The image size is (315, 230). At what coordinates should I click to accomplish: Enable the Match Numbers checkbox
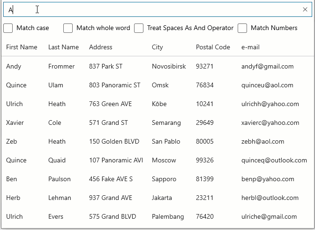tap(242, 28)
